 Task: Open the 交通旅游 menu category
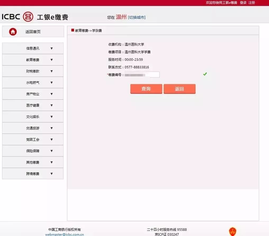[x=33, y=128]
